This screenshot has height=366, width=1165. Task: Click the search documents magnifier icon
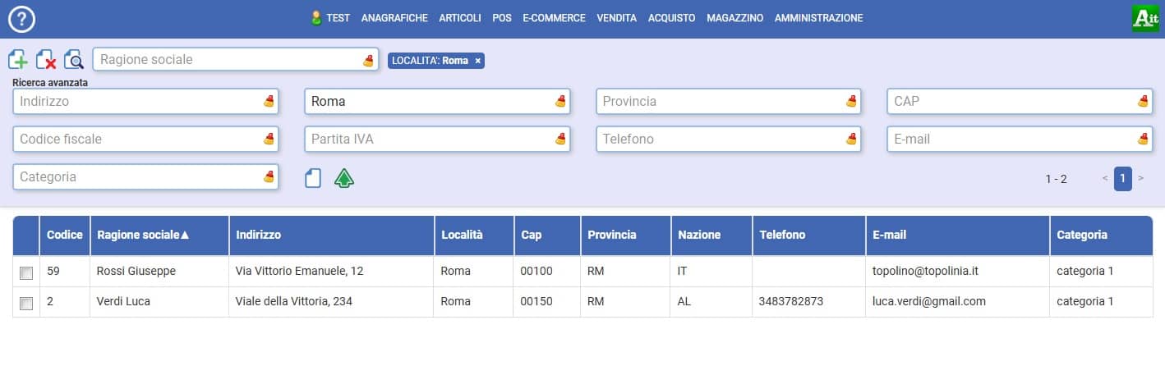[x=74, y=59]
